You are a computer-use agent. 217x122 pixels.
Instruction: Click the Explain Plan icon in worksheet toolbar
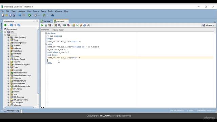[x=50, y=25]
